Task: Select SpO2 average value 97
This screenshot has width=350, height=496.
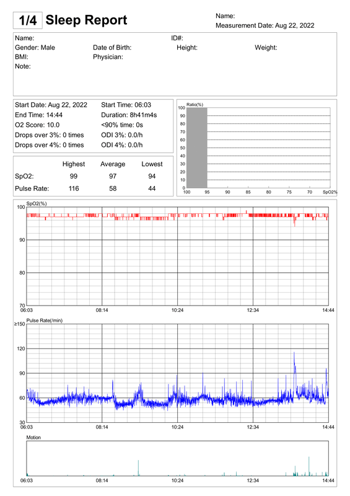Action: coord(113,176)
